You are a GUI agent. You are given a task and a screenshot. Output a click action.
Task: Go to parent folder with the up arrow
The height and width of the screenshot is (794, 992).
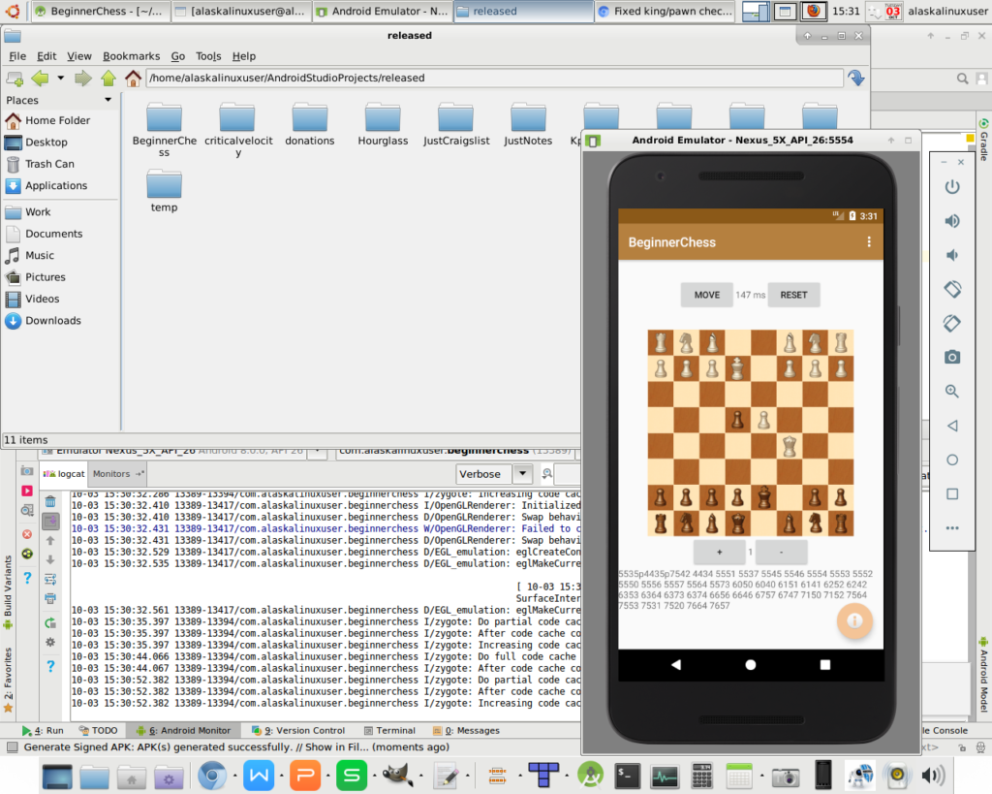point(108,78)
